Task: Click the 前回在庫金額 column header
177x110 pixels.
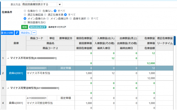Action: (84, 48)
